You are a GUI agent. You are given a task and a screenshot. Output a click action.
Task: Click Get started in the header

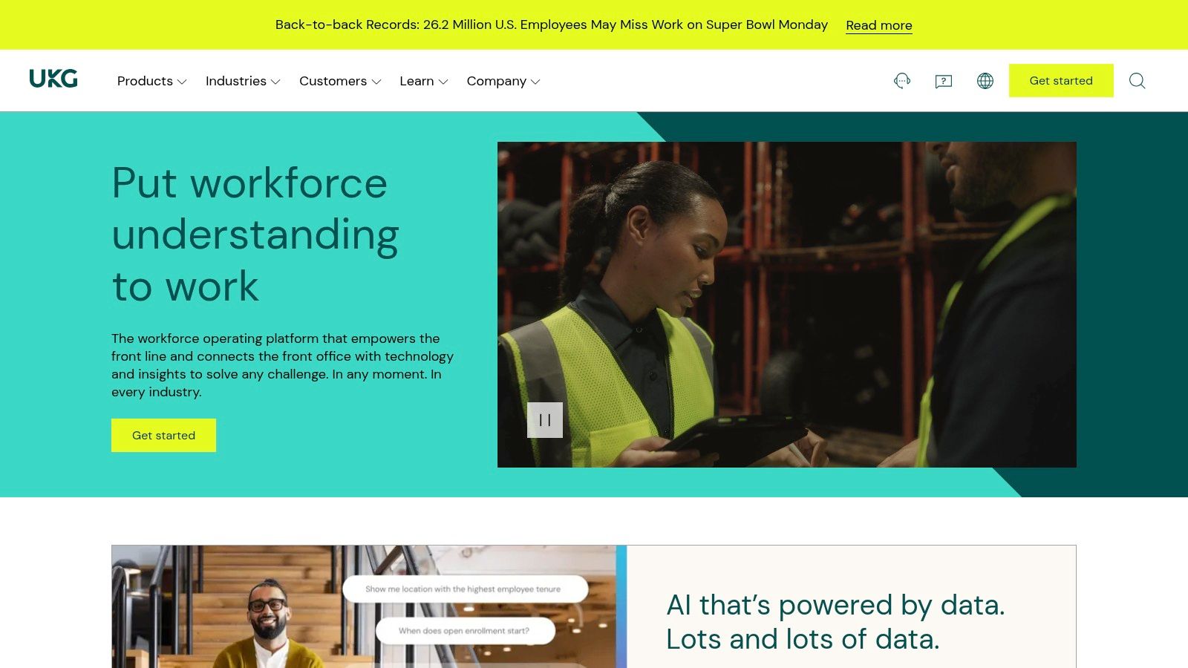(1061, 80)
